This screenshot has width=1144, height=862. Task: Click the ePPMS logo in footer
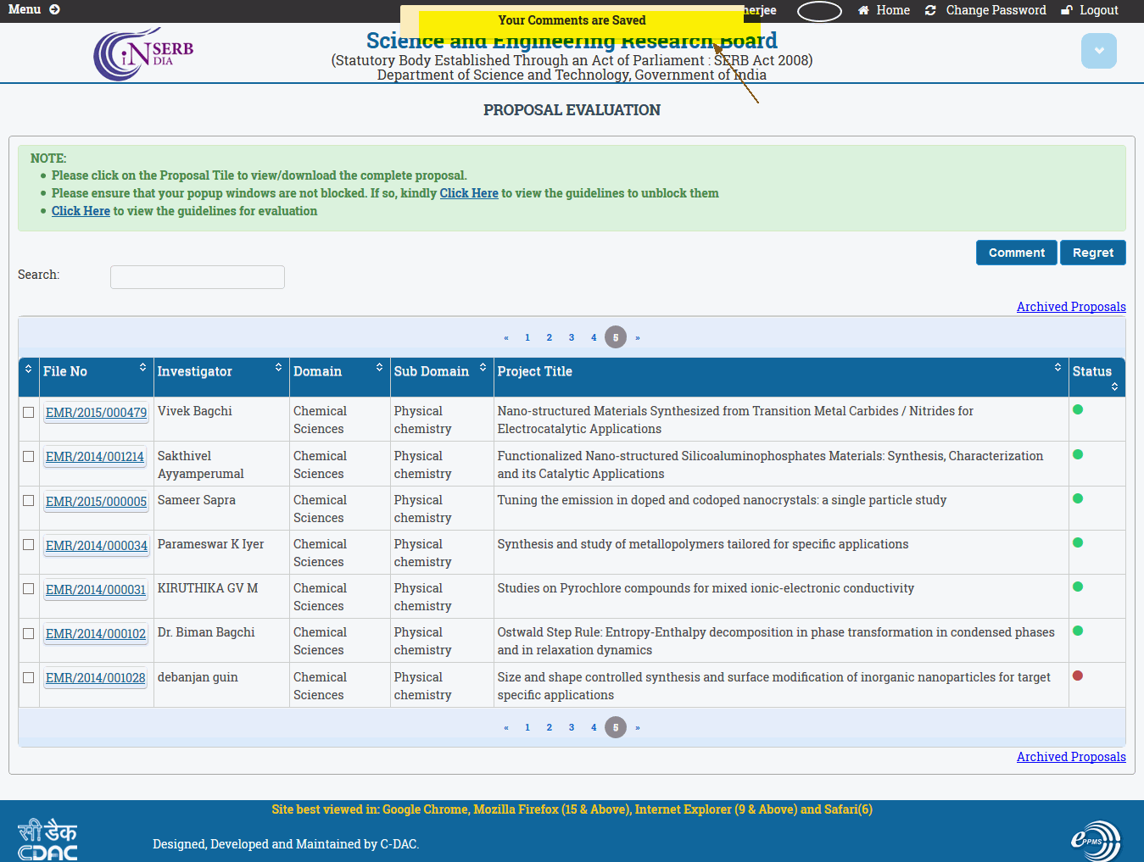coord(1095,841)
